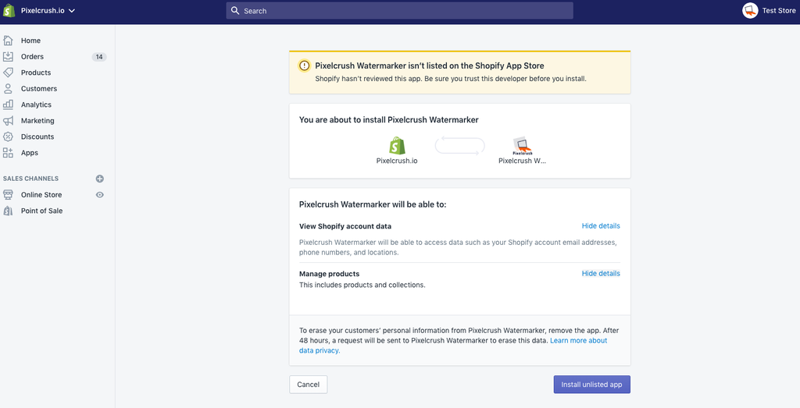Image resolution: width=800 pixels, height=408 pixels.
Task: Cancel the app installation
Action: pos(308,385)
